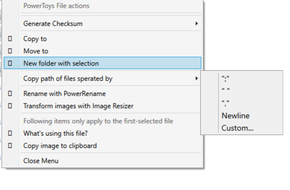Expand the Generate Checksum submenu arrow

[196, 24]
